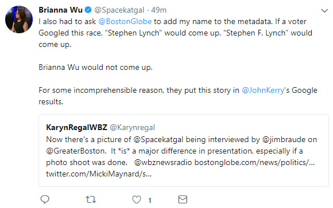Click the blue verified badge

pos(88,10)
